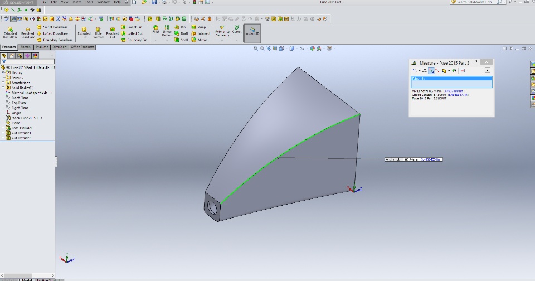
Task: Open the DisplayManager tab icon in the left panel
Action: pos(35,55)
